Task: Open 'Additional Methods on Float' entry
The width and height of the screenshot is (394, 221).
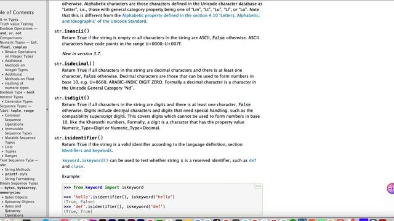Action: tap(19, 76)
